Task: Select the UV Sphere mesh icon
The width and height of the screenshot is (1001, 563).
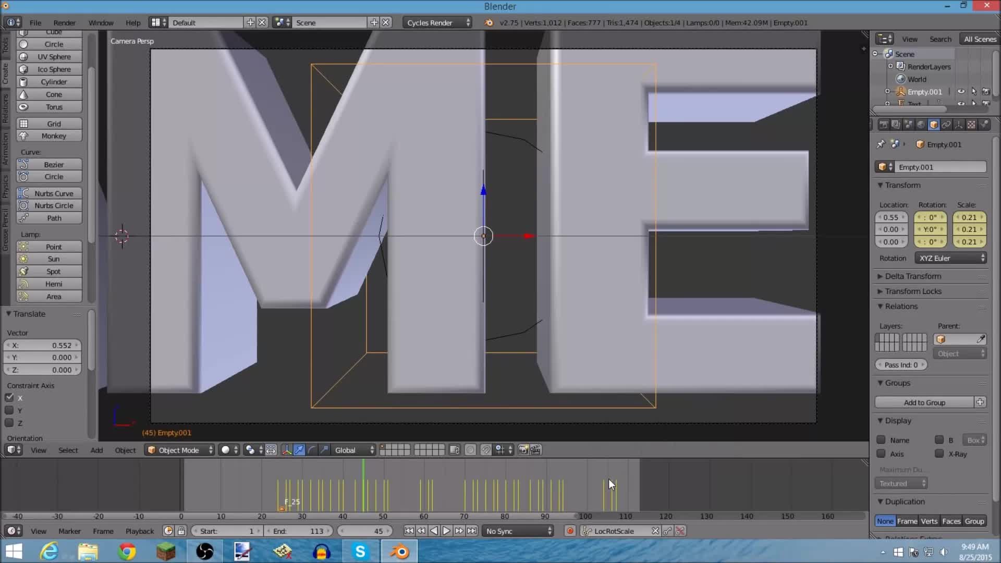Action: click(23, 56)
